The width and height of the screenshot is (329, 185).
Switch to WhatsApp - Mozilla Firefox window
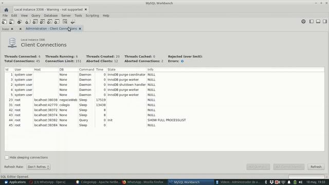(x=143, y=182)
